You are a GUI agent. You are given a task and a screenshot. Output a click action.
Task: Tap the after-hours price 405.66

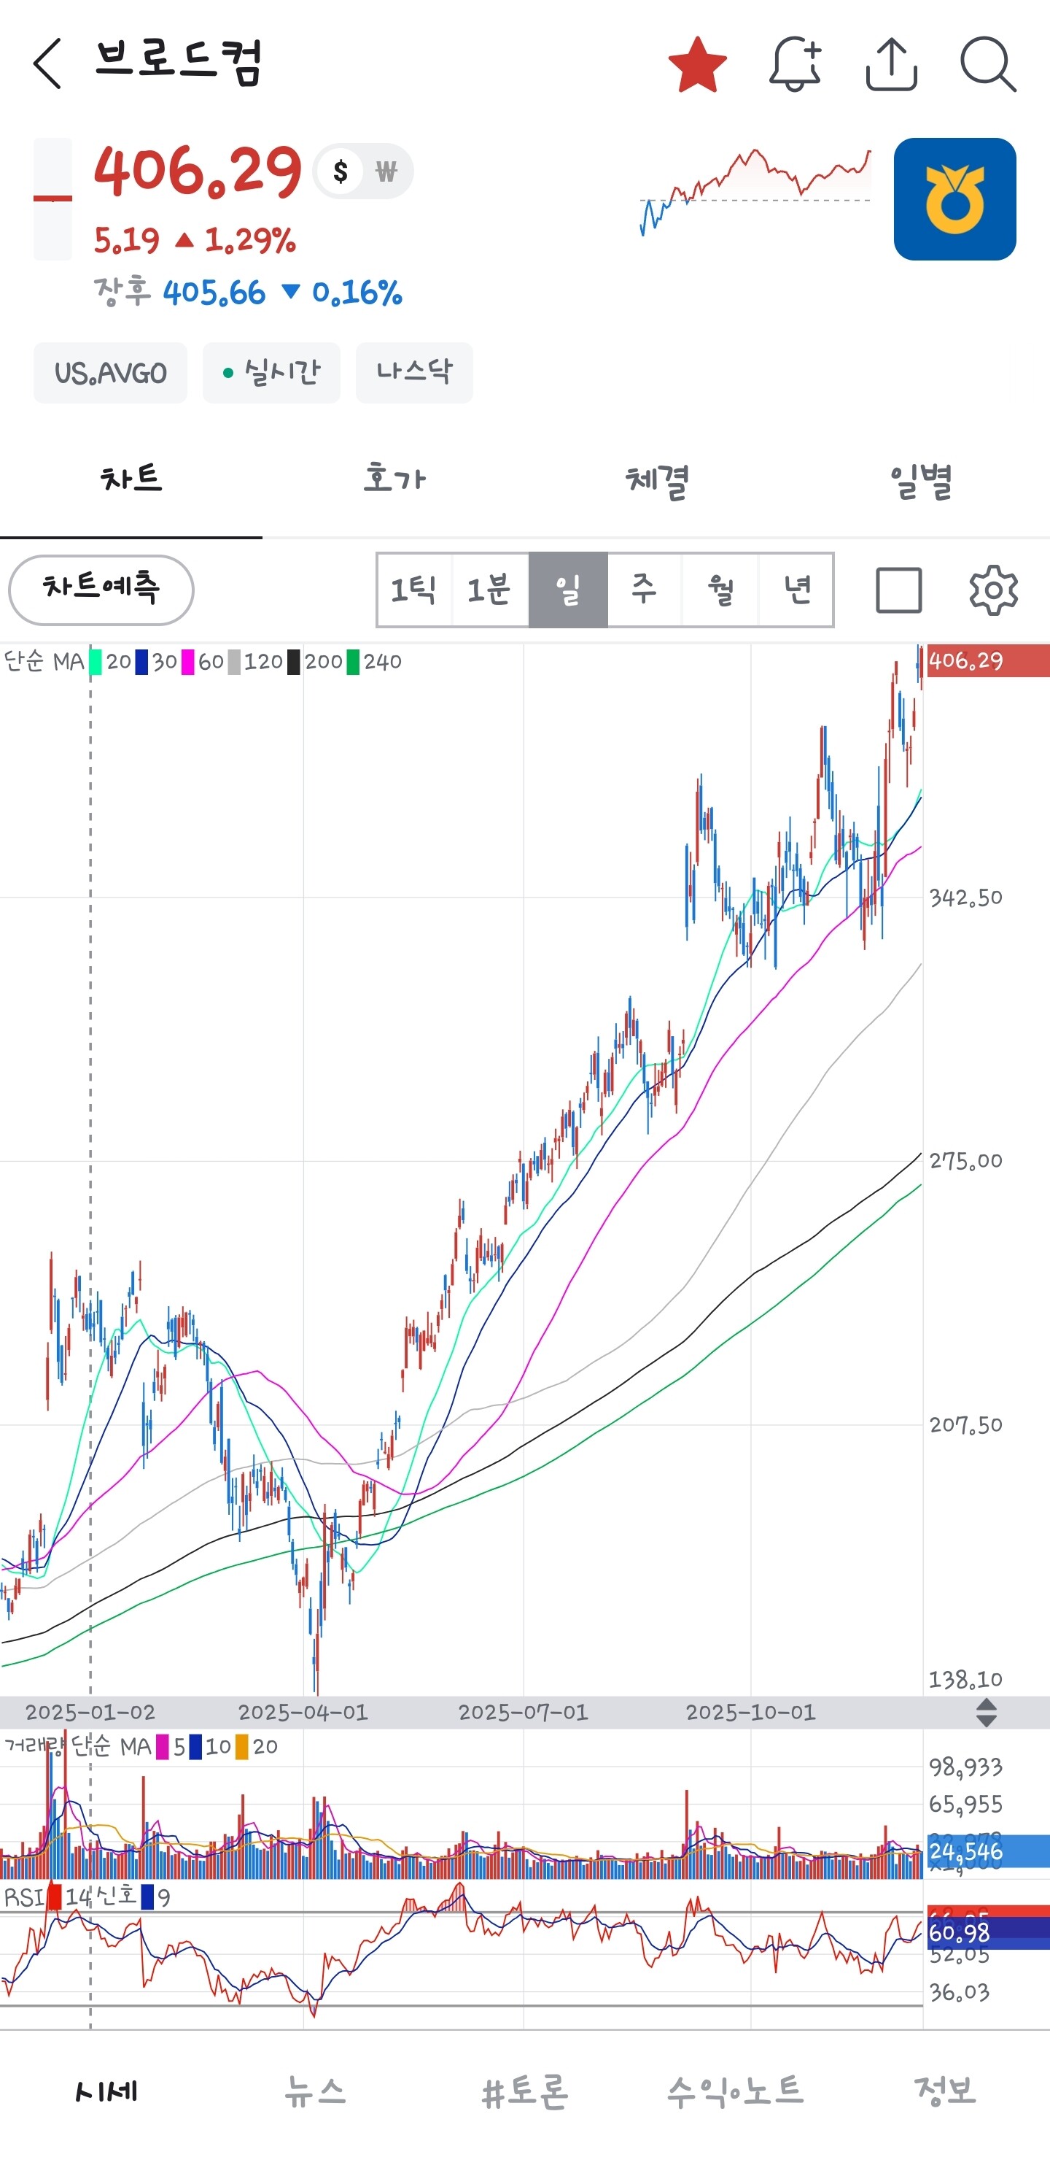(214, 293)
